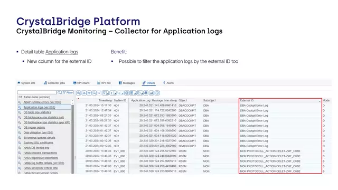Open HANA expensive statements link
Screen dimensions: 338x190
pos(41,158)
